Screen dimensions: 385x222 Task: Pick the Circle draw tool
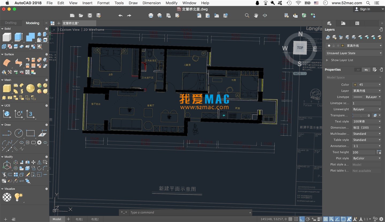[19, 133]
